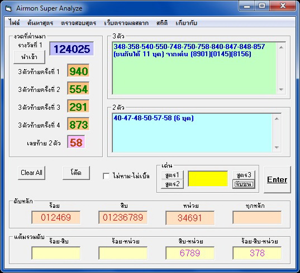Open the ไฟล์ menu

[x=14, y=23]
